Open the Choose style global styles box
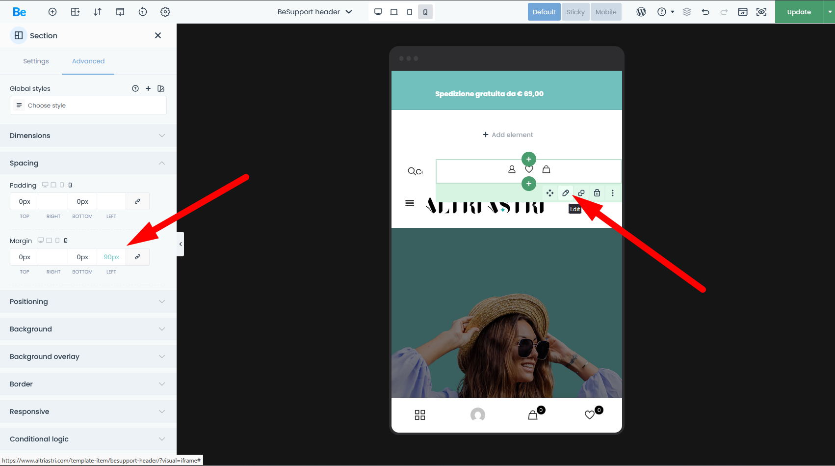 coord(88,106)
